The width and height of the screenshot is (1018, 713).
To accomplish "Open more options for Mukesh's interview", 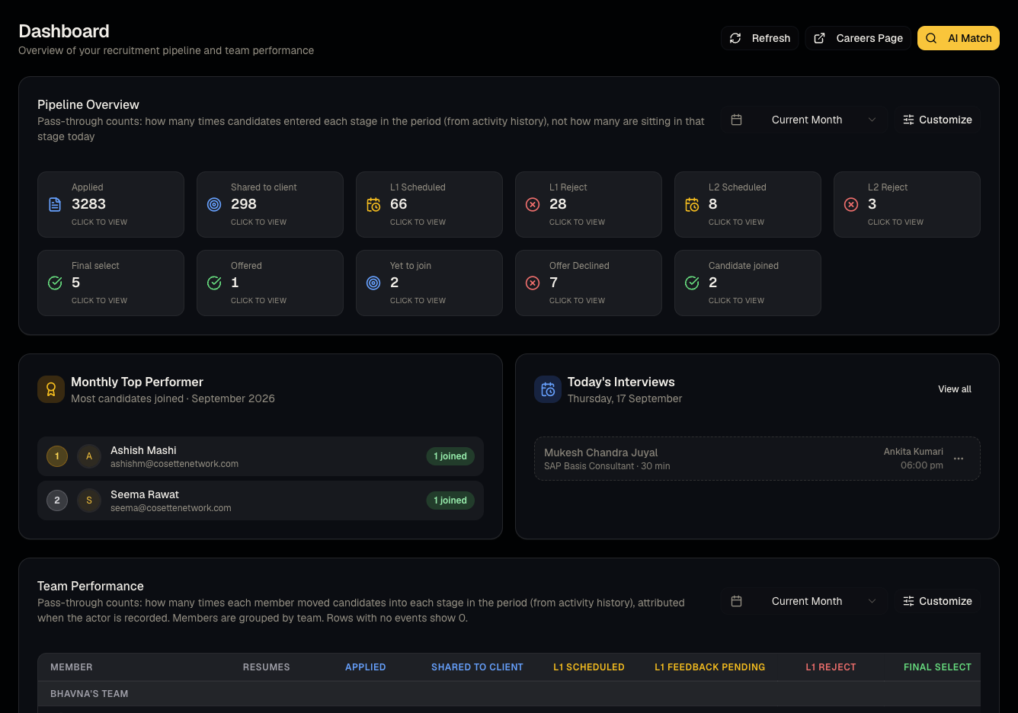I will [959, 459].
